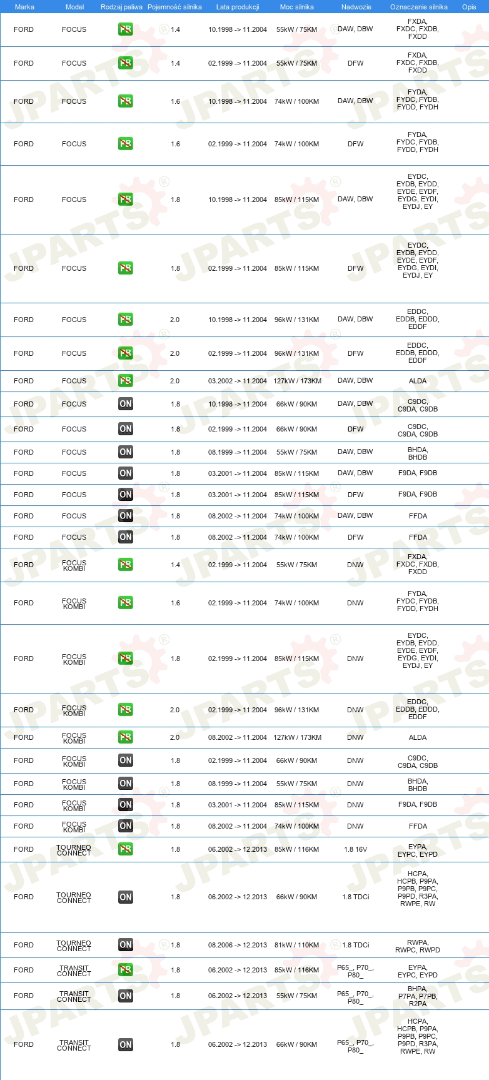Click the Oznaczenie silnika column header
Screen dimensions: 489x1080
click(x=418, y=7)
